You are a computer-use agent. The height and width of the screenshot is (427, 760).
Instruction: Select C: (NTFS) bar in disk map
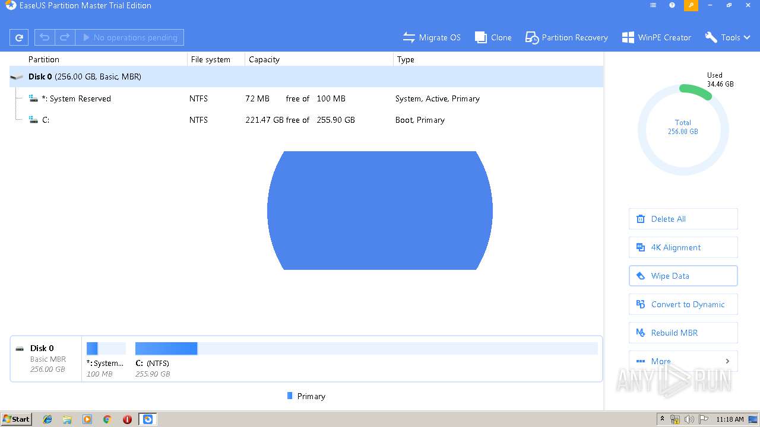point(366,349)
